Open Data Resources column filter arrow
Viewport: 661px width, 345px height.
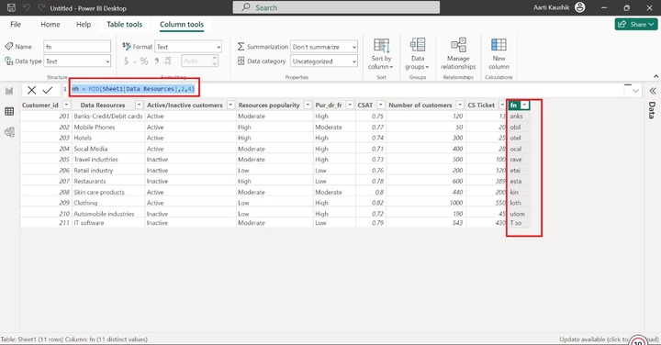139,105
